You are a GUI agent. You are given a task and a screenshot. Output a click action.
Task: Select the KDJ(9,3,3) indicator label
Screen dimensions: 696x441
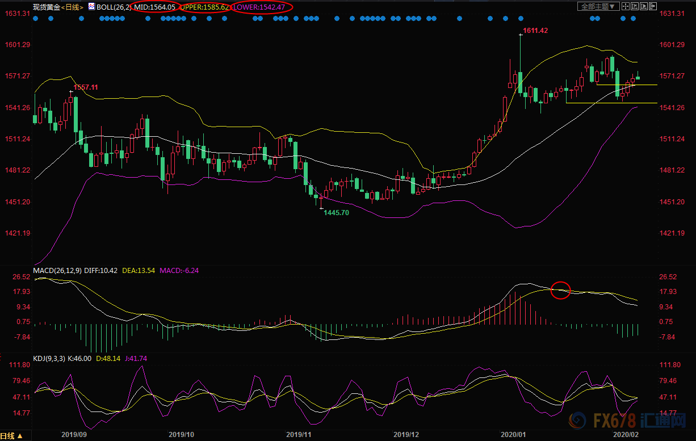pos(49,359)
